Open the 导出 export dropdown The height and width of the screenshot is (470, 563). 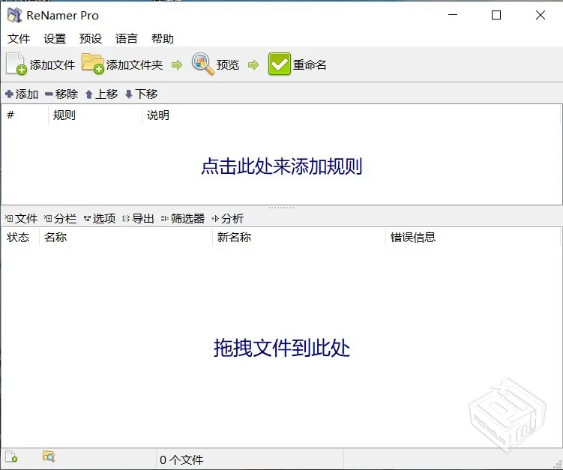[x=138, y=218]
